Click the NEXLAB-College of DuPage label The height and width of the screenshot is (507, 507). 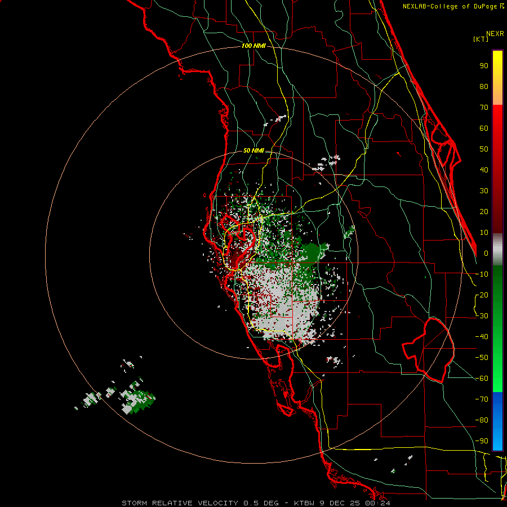[451, 6]
